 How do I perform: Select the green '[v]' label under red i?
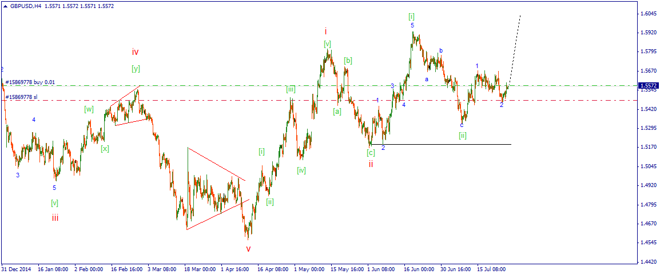pyautogui.click(x=328, y=44)
